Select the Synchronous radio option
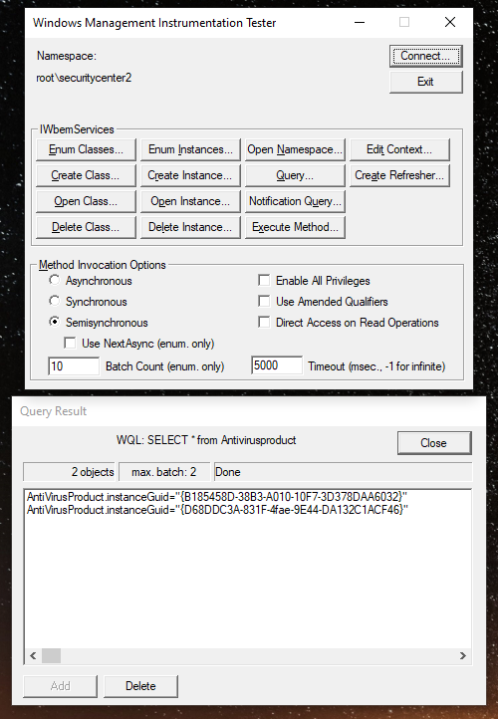Viewport: 498px width, 719px height. 55,301
